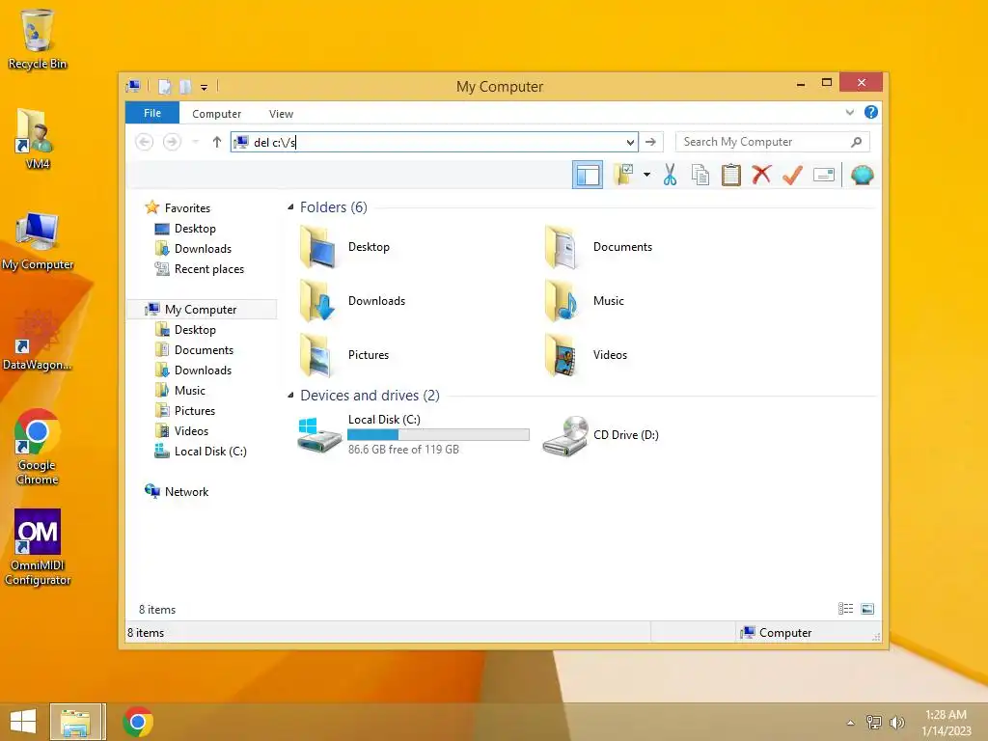Click the Cut scissors toolbar icon

point(670,176)
